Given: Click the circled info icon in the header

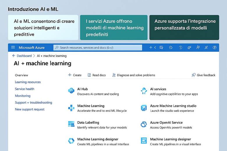Looking at the screenshot, I should click(x=180, y=47).
